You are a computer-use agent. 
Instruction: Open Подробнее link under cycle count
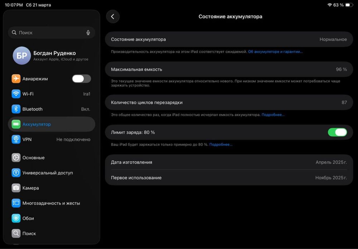(273, 115)
